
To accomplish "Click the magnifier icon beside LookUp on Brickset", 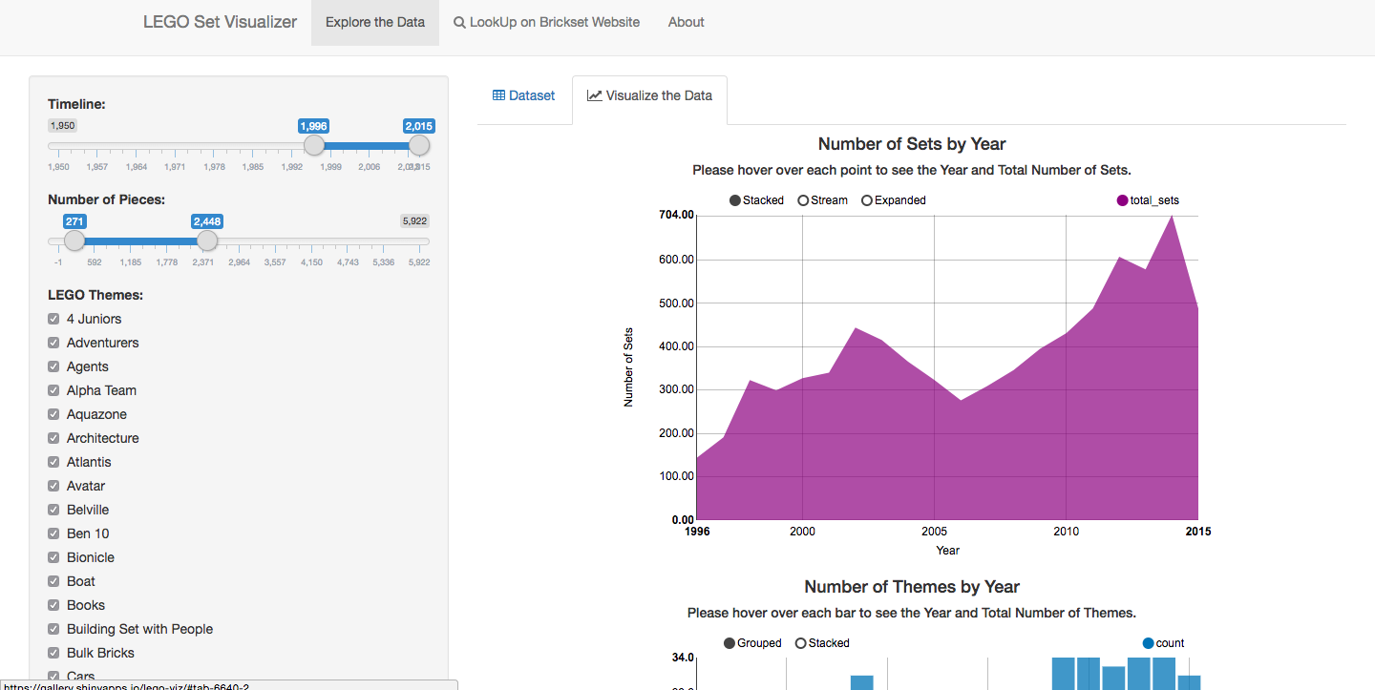I will coord(459,22).
